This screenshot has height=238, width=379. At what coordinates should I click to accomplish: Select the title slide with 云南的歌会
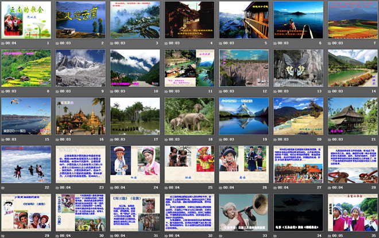[26, 19]
